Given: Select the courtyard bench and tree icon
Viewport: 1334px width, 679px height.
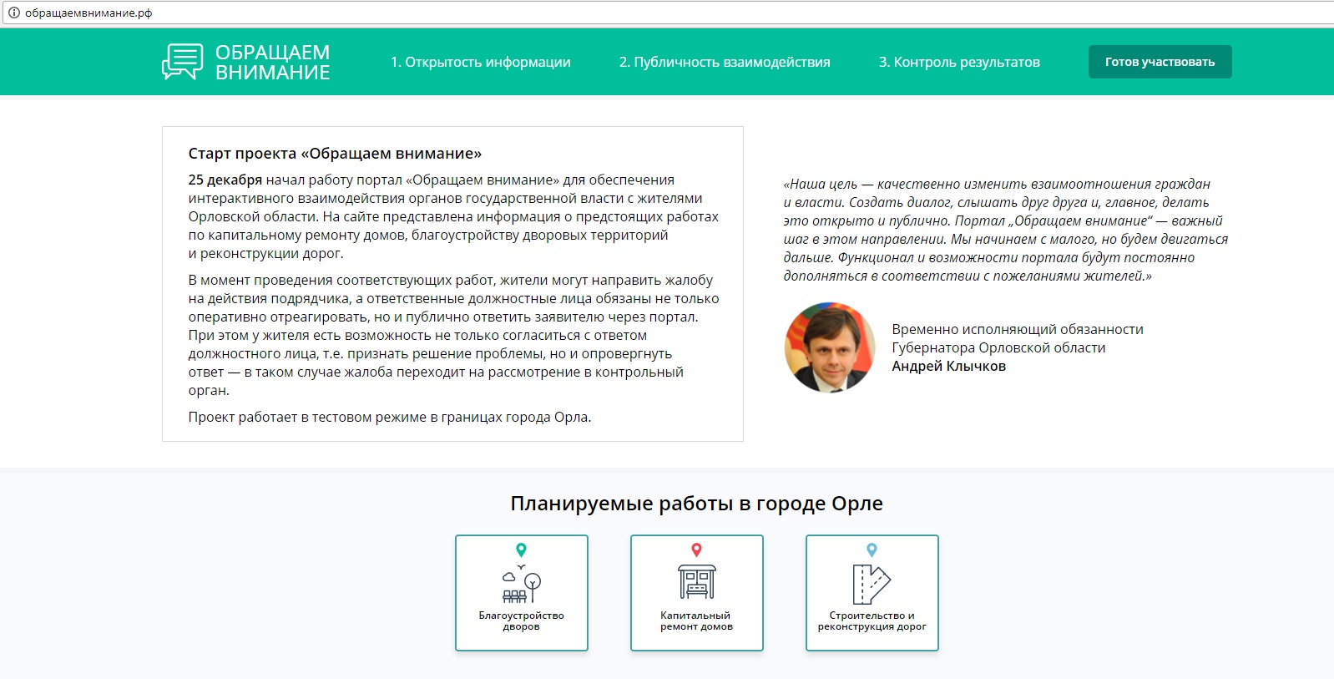Looking at the screenshot, I should click(x=521, y=584).
